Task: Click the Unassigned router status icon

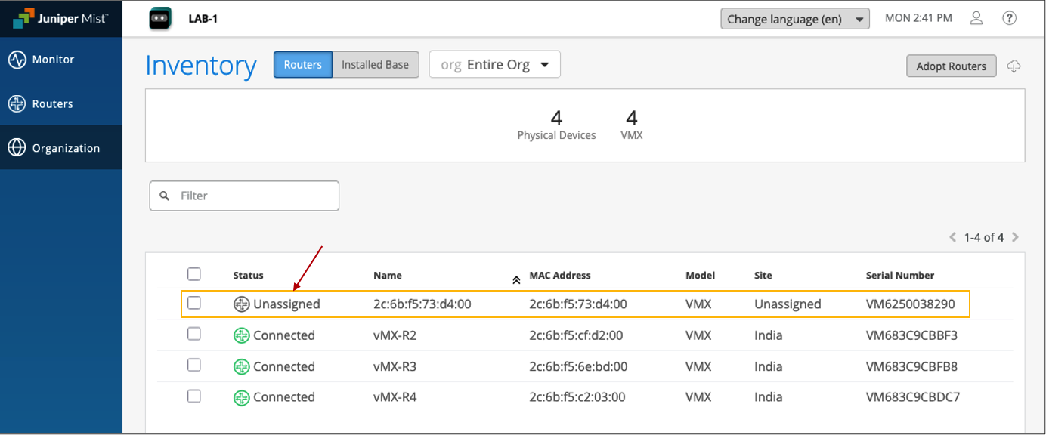Action: (x=241, y=304)
